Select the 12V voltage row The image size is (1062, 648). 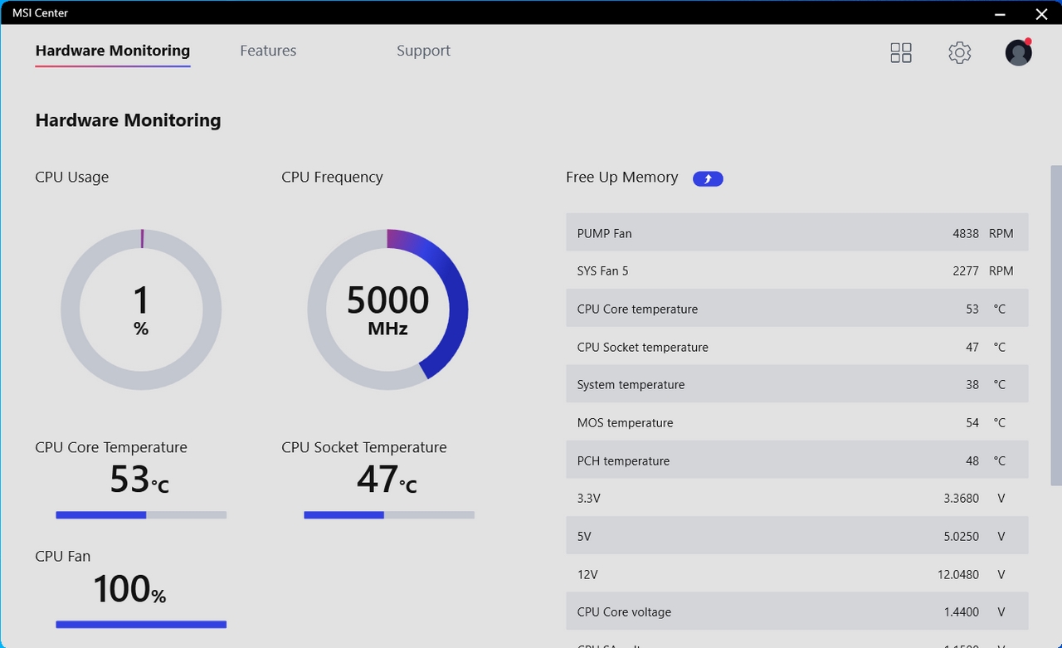pyautogui.click(x=797, y=574)
